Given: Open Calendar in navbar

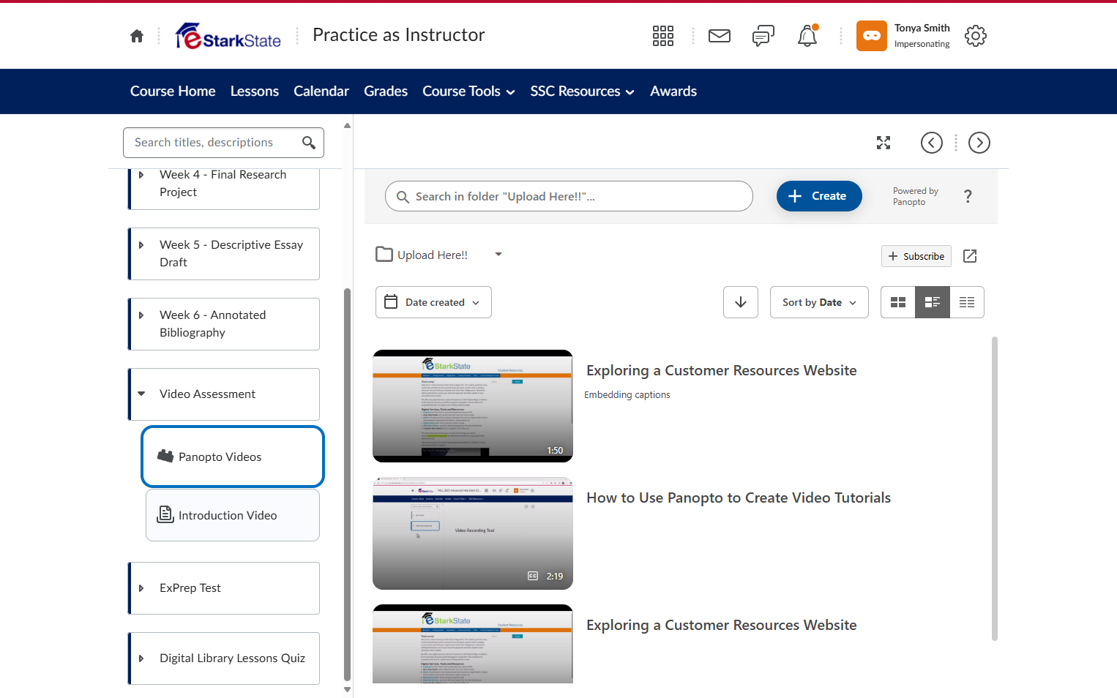Looking at the screenshot, I should [x=321, y=91].
